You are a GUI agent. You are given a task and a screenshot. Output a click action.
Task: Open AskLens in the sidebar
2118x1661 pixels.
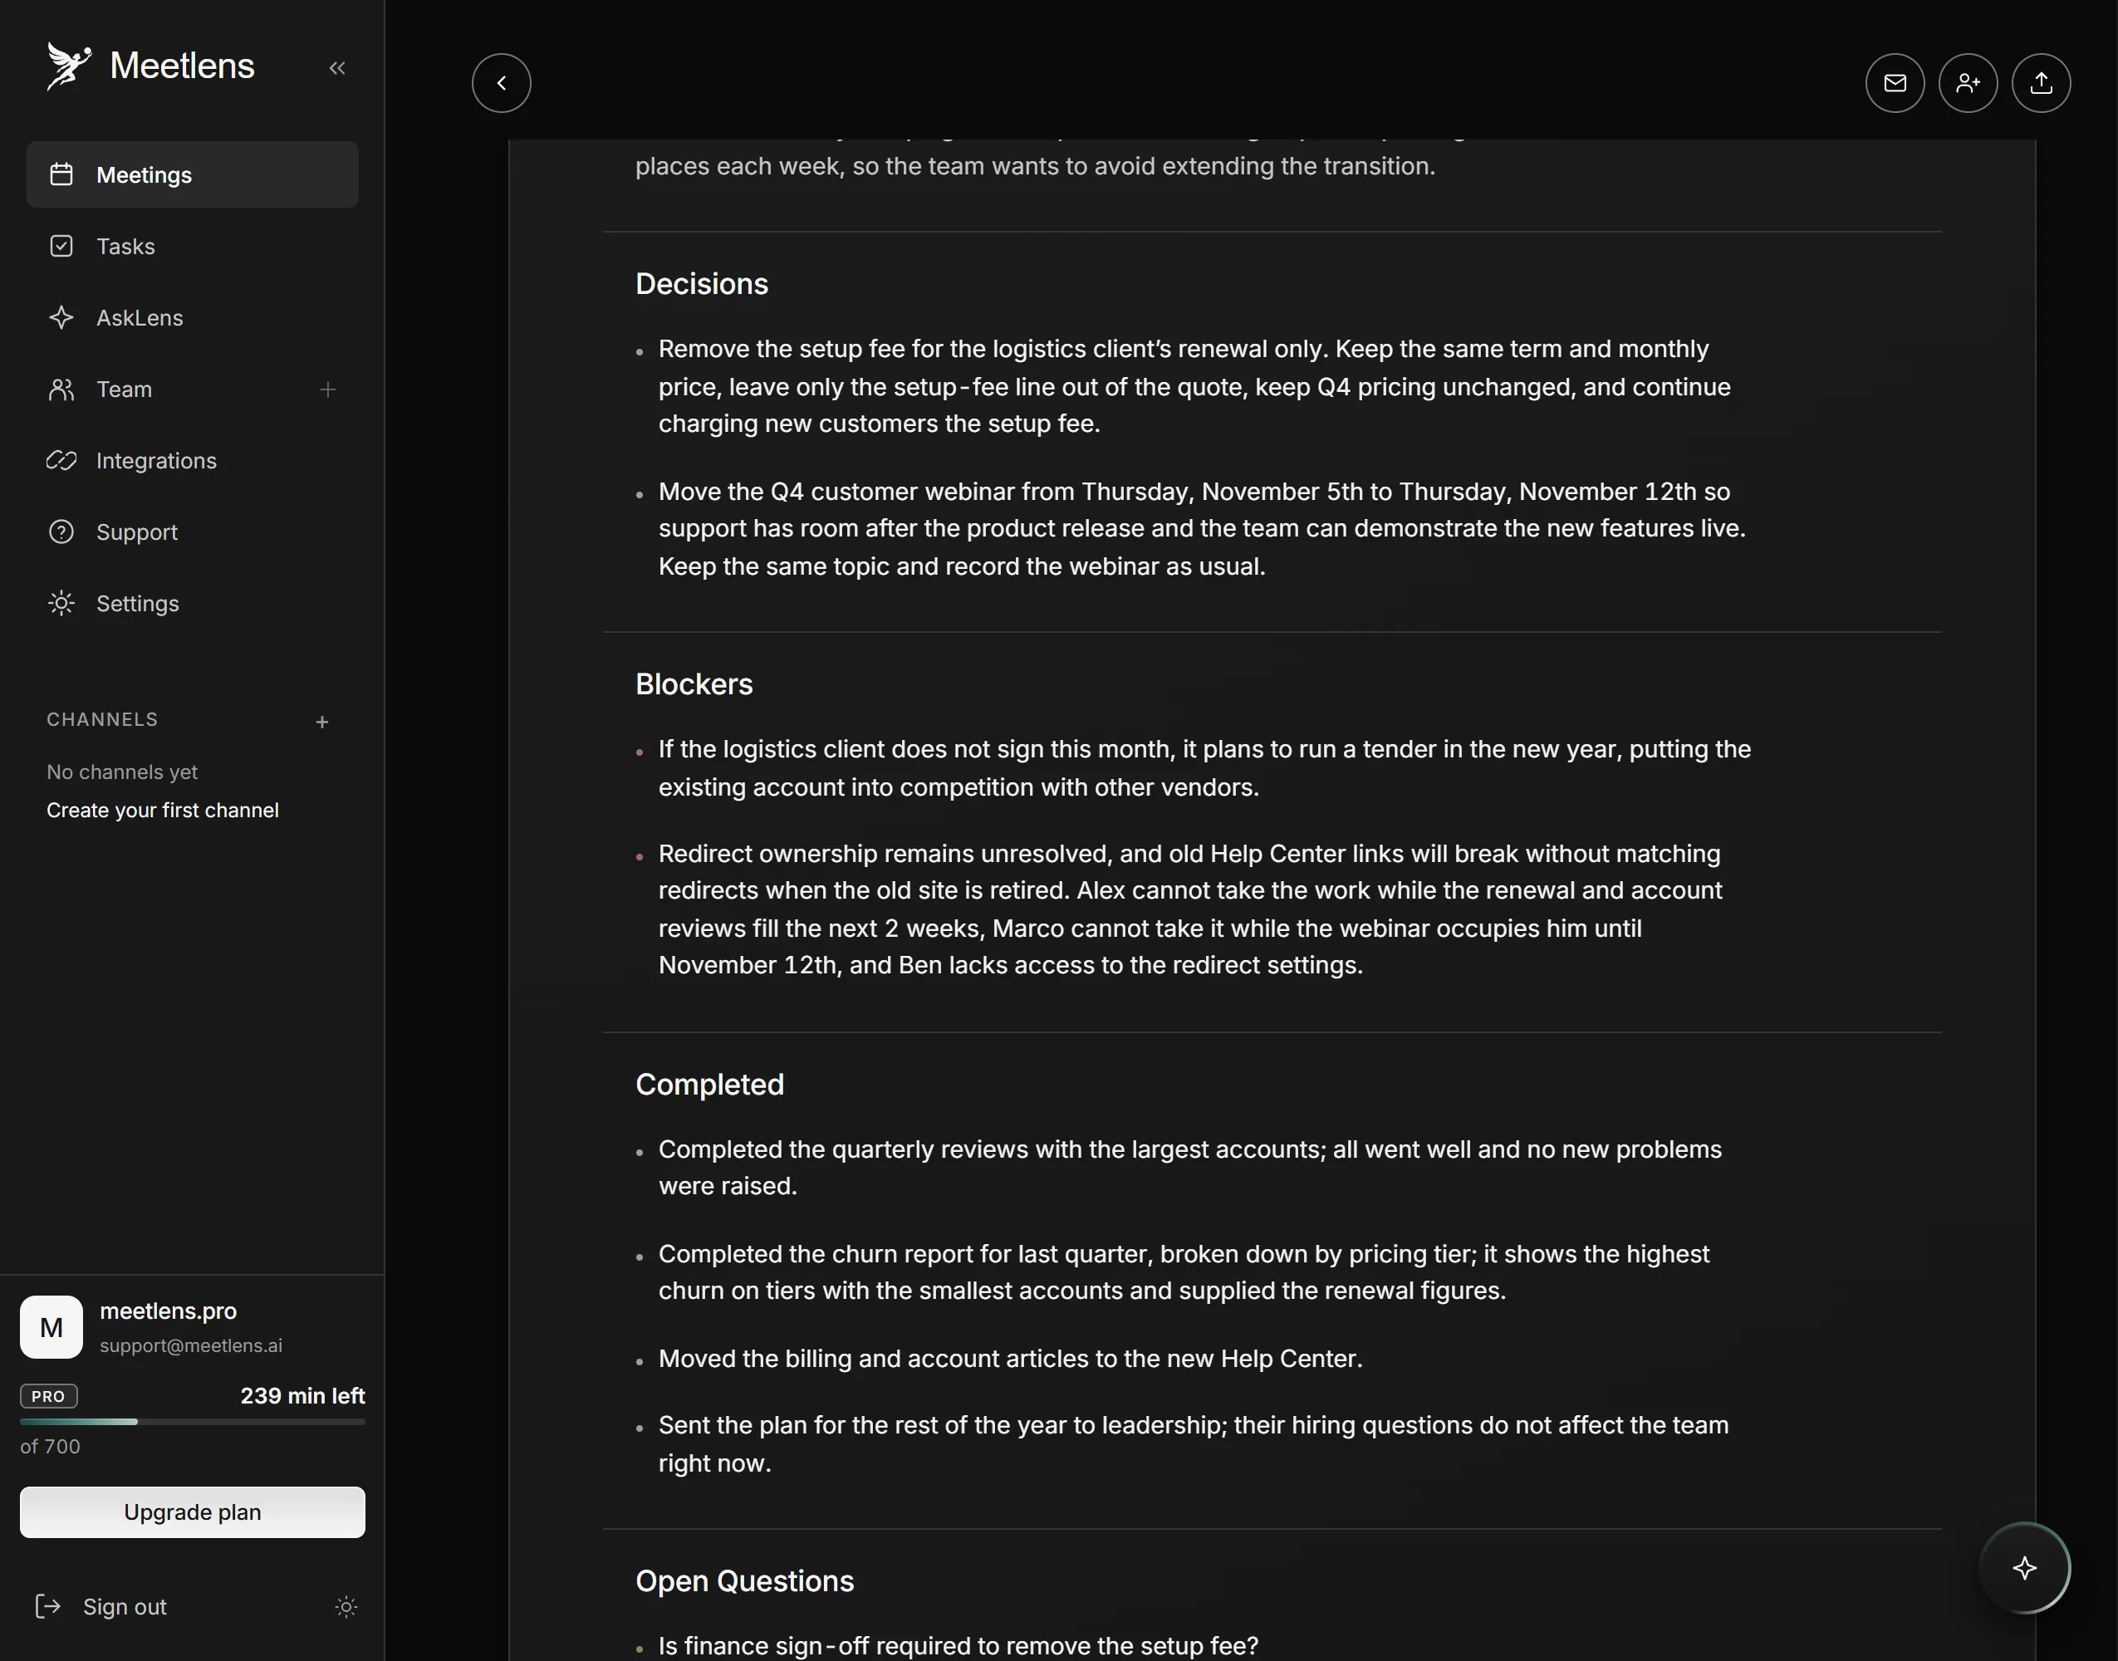click(193, 318)
